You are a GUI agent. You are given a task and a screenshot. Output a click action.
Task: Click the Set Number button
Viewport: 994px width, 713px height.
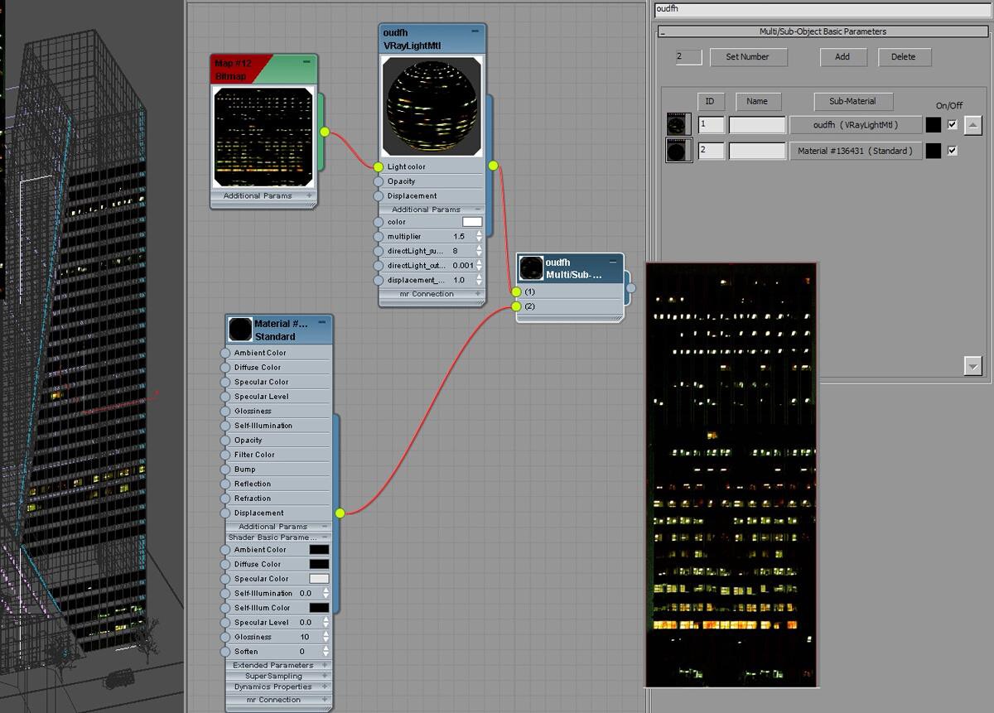pos(748,57)
